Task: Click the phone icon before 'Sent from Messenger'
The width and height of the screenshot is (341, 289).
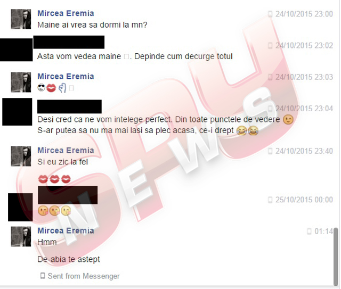Action: click(x=43, y=276)
